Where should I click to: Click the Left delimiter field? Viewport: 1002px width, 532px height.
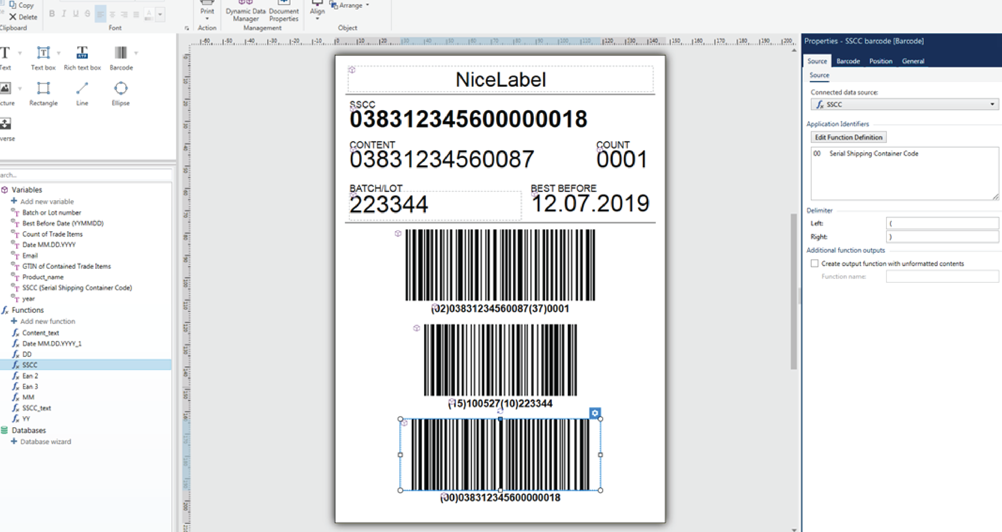pyautogui.click(x=942, y=223)
